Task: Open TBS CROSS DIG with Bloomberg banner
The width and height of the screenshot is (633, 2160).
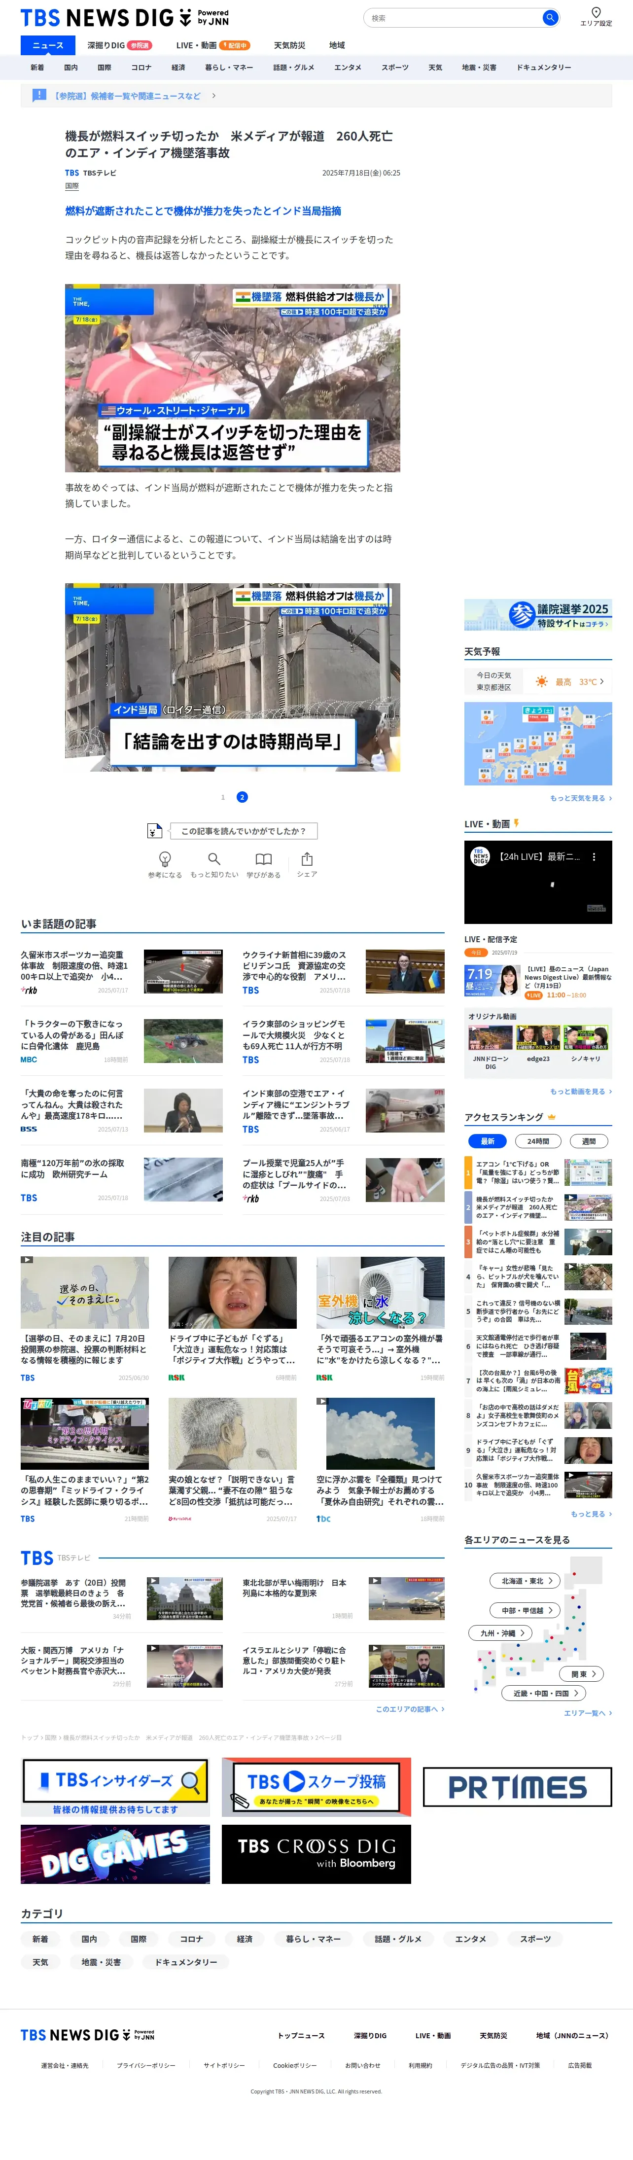Action: point(316,1853)
